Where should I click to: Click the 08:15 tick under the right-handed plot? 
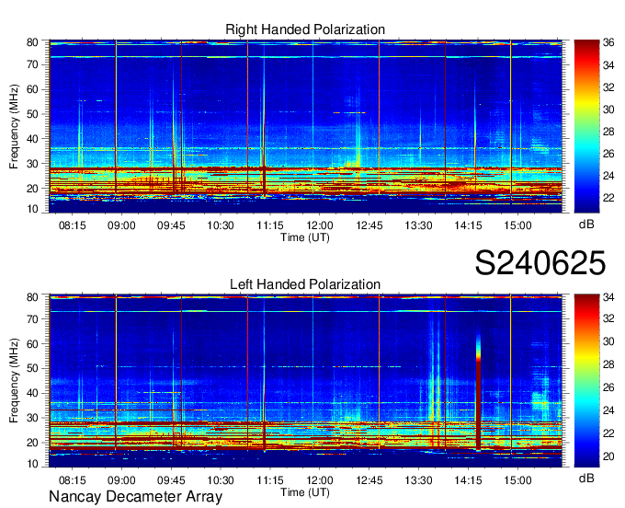[x=72, y=225]
